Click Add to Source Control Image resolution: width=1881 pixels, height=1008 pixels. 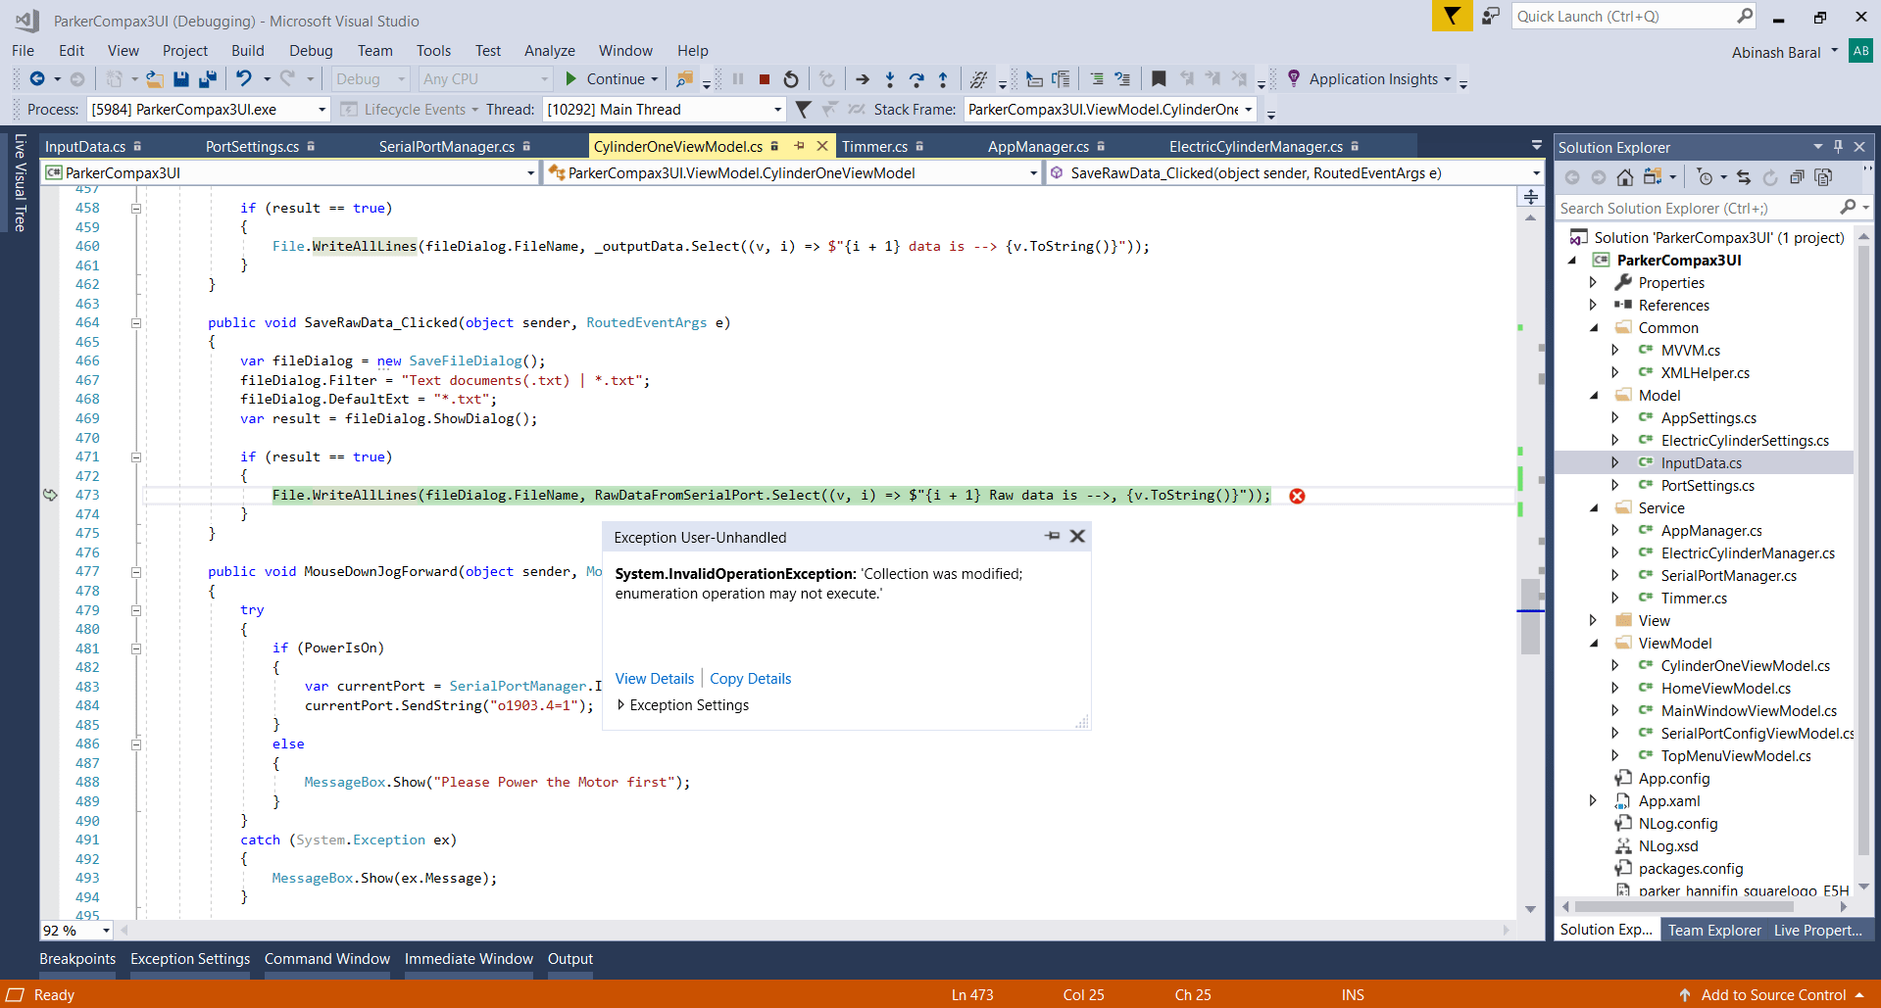tap(1773, 995)
